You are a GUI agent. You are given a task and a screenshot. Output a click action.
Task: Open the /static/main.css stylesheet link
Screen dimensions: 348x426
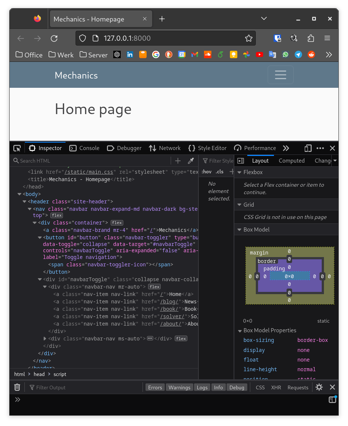coord(89,172)
